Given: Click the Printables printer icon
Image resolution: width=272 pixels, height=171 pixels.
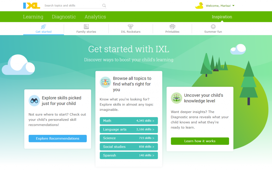Looking at the screenshot, I should point(172,27).
